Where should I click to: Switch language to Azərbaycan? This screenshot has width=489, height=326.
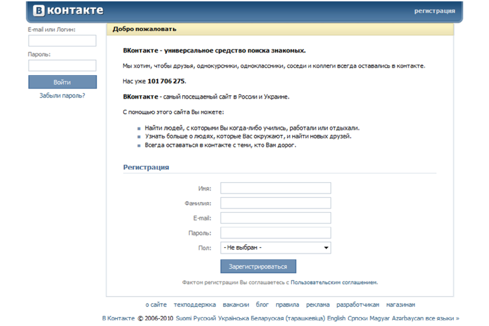[x=408, y=318]
